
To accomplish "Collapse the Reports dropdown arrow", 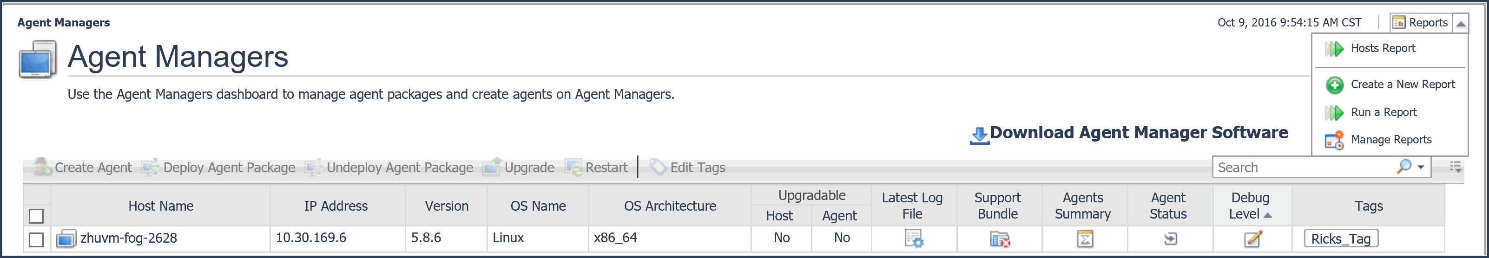I will tap(1461, 23).
